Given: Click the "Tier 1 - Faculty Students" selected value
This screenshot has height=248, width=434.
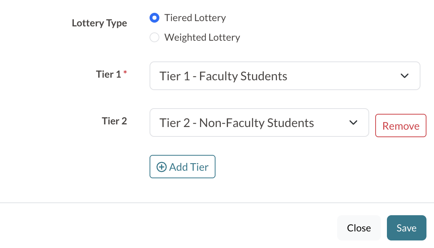Looking at the screenshot, I should click(223, 76).
